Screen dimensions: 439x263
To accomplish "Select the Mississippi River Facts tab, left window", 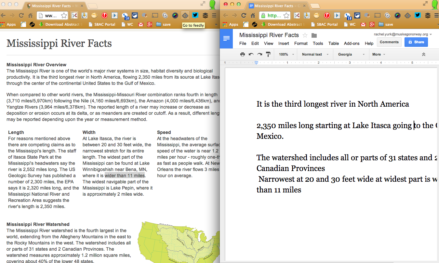I will click(x=55, y=6).
